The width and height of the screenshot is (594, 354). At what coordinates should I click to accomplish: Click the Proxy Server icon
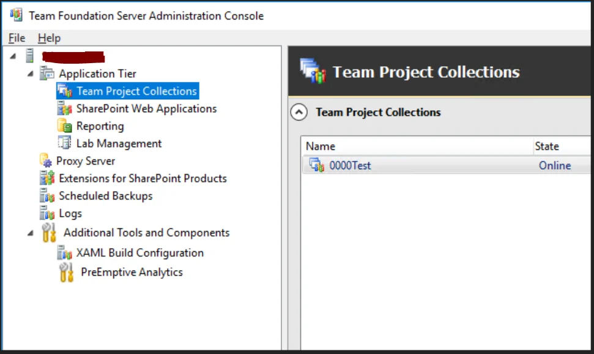pyautogui.click(x=46, y=160)
